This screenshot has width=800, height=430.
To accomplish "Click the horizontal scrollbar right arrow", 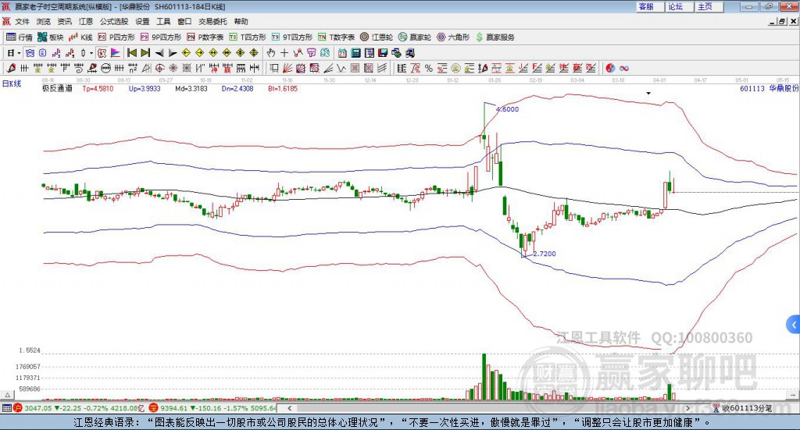I will 687,408.
